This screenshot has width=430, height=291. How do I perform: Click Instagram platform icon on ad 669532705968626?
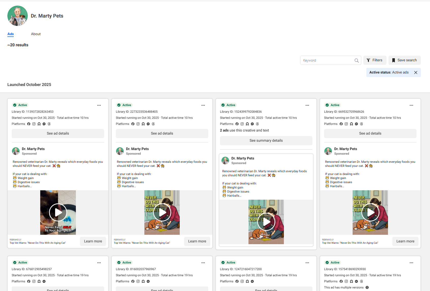pos(346,124)
